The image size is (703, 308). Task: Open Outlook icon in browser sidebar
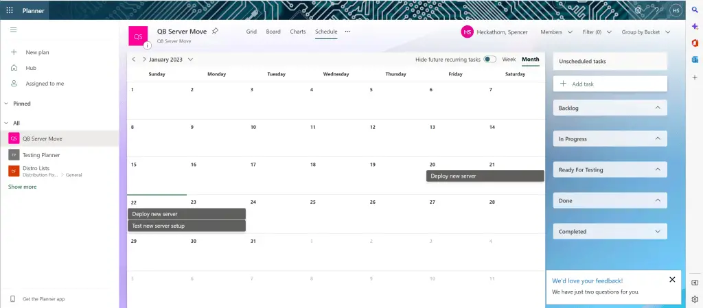[695, 60]
